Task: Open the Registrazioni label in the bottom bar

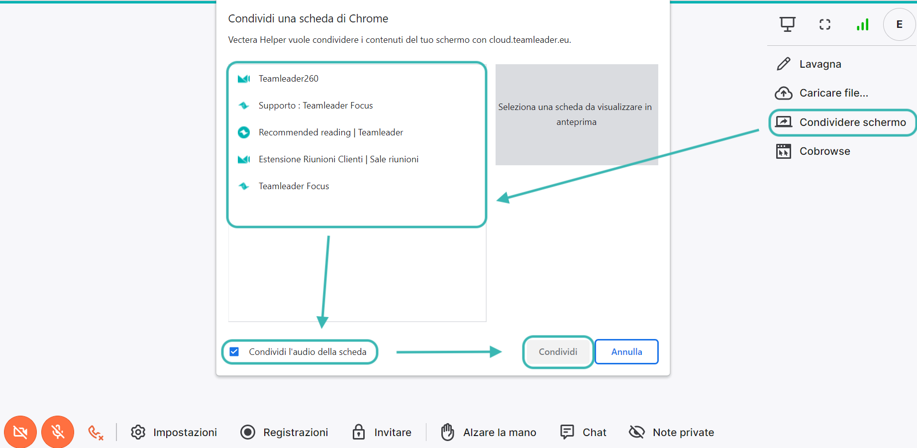Action: click(296, 432)
